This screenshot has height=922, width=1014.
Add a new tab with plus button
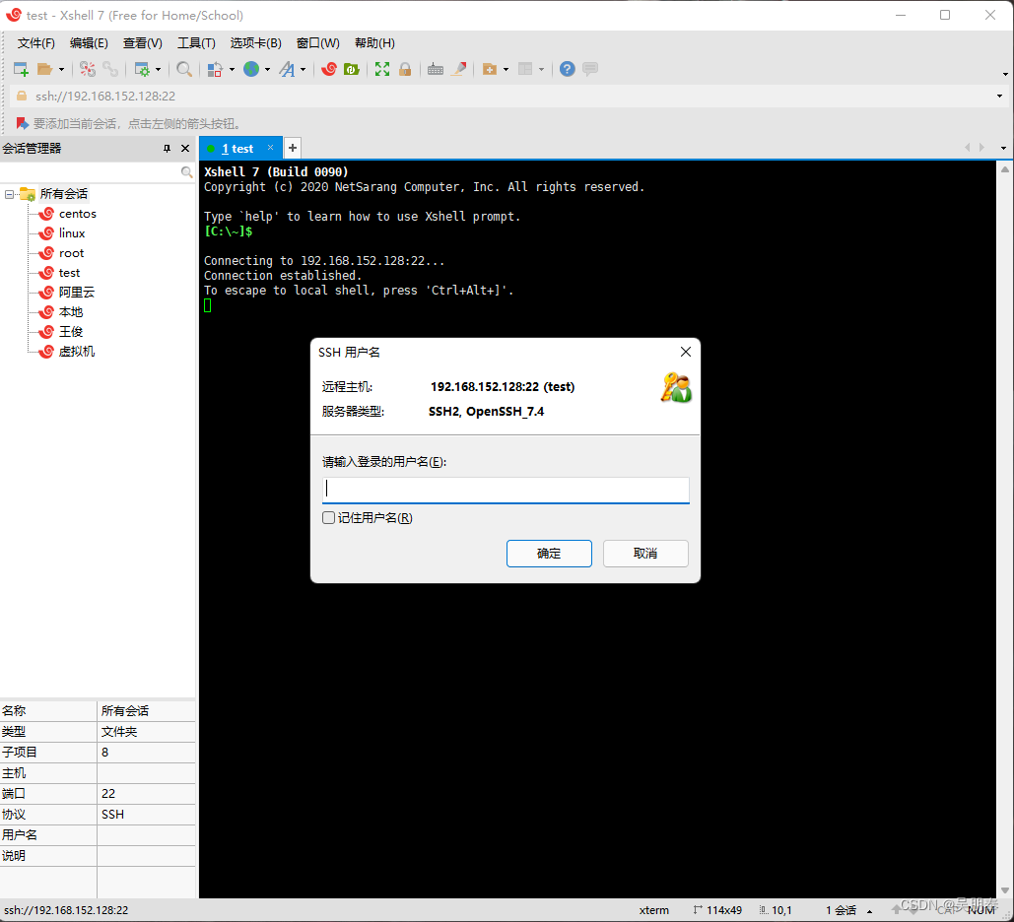click(x=293, y=148)
